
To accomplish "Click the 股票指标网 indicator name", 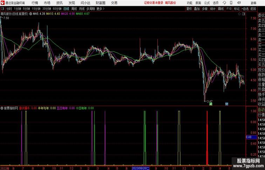I will click(11, 108).
